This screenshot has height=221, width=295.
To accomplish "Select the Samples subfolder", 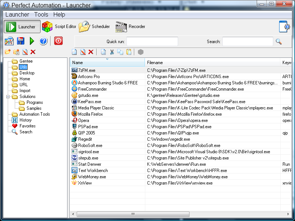I will 34,108.
